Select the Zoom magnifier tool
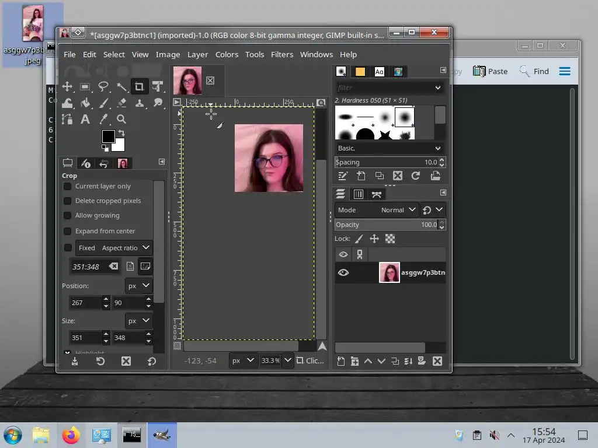This screenshot has width=598, height=448. 121,119
